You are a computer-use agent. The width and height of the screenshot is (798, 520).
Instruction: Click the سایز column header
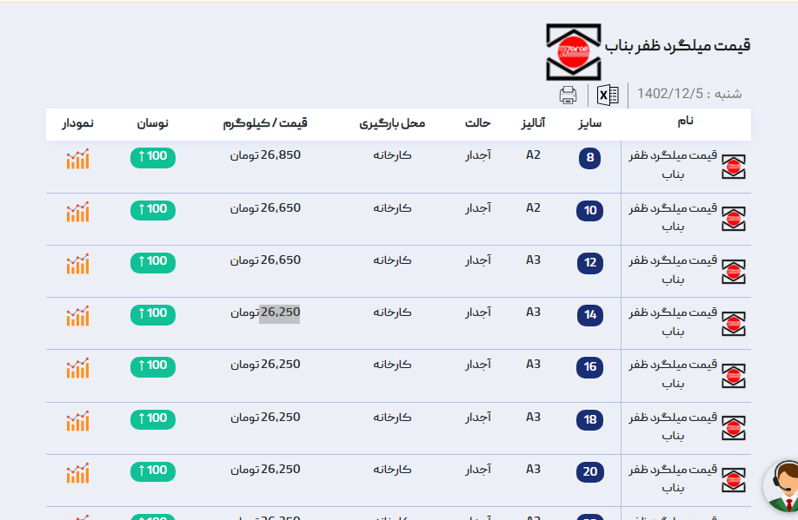click(589, 123)
